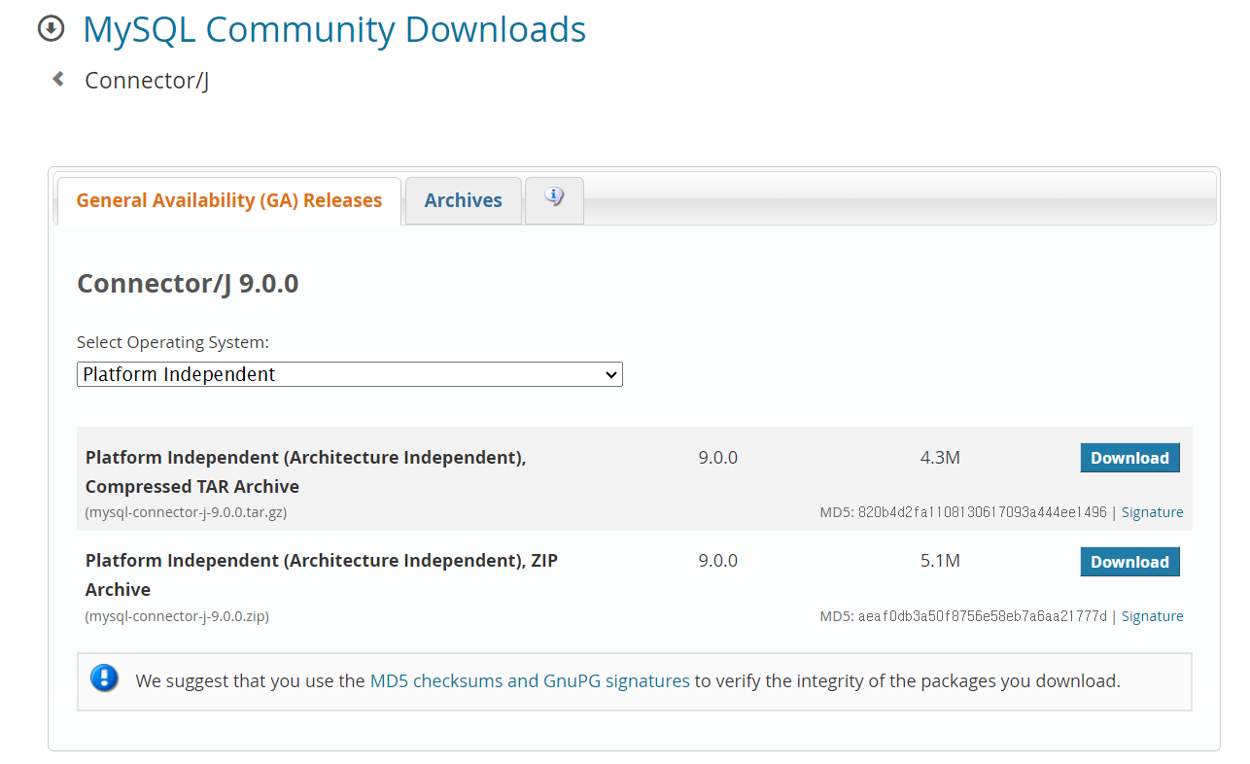Click MD5 hash aeaf0db3a50f8756e58eb7a6aa21777d
The height and width of the screenshot is (764, 1250).
[983, 616]
